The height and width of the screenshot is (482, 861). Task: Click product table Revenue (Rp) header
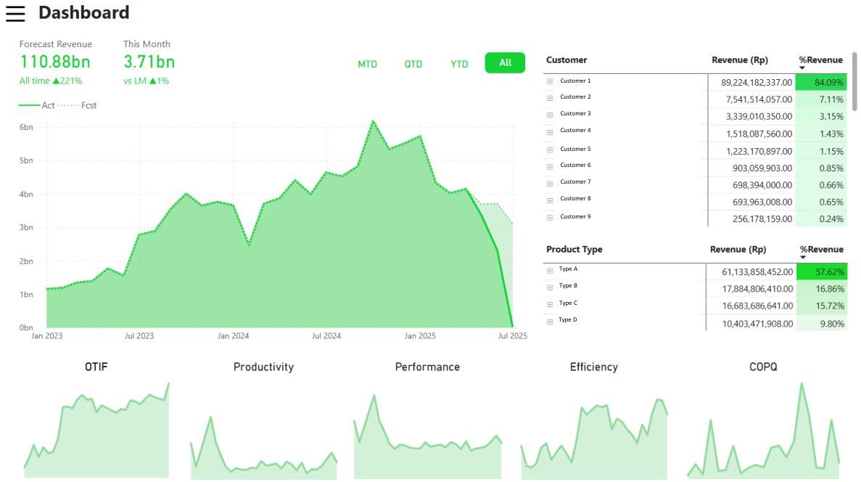pos(738,250)
